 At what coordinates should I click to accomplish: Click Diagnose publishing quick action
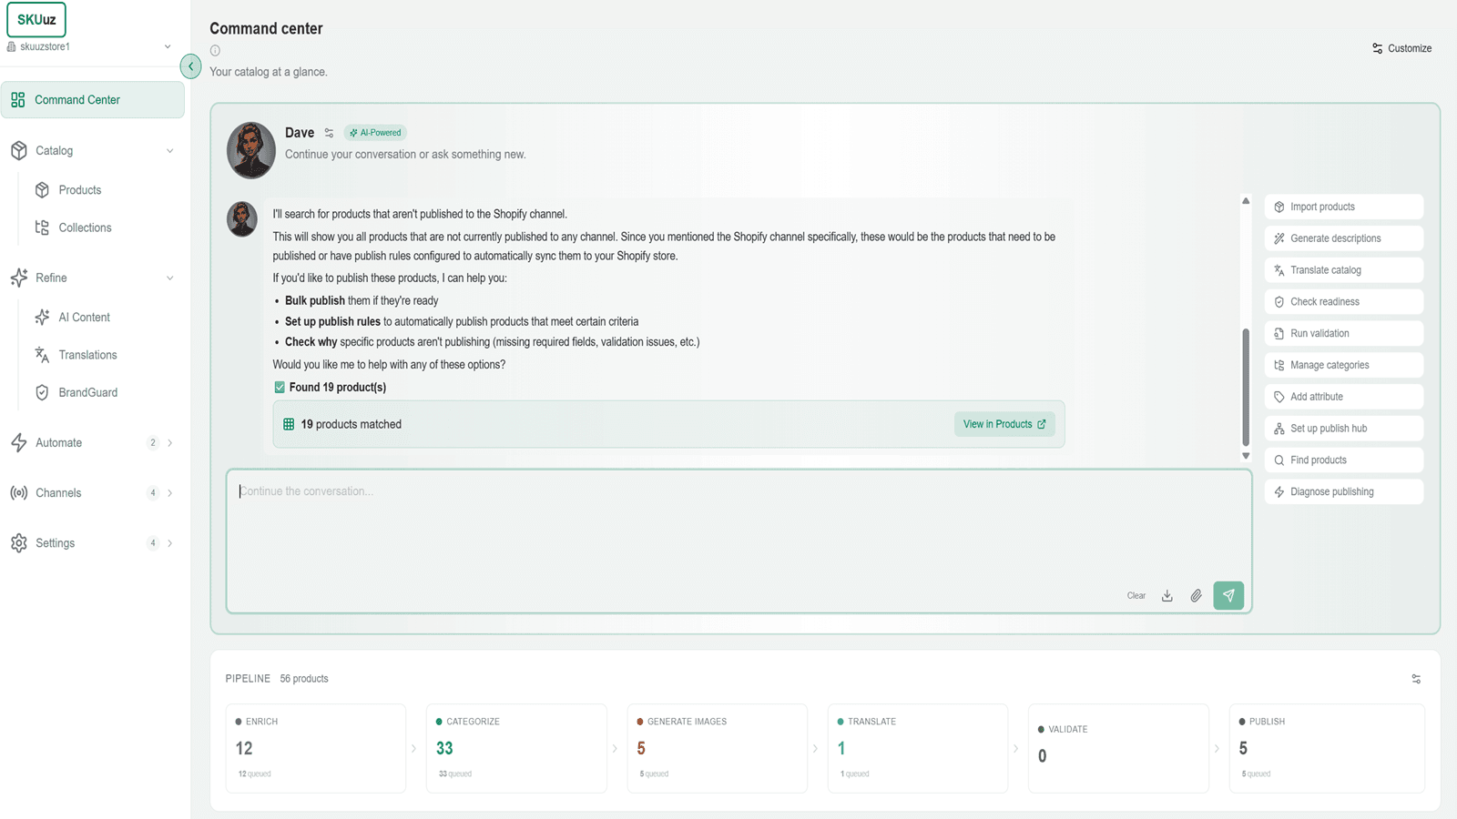1344,491
